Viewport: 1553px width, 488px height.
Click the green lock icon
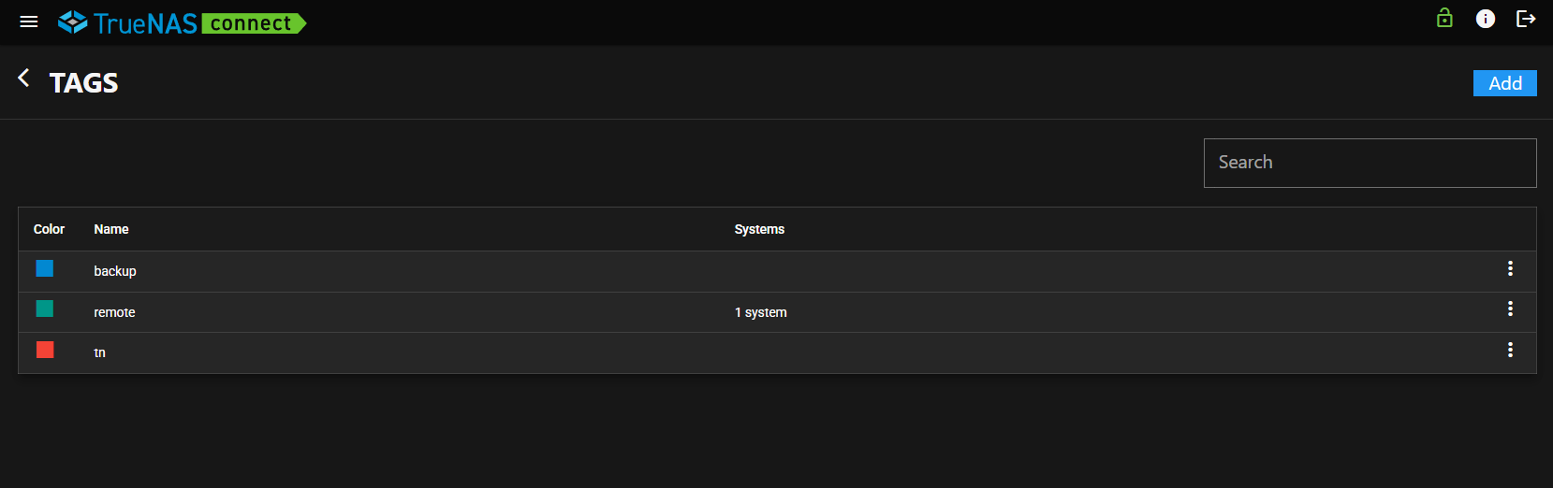[1444, 19]
